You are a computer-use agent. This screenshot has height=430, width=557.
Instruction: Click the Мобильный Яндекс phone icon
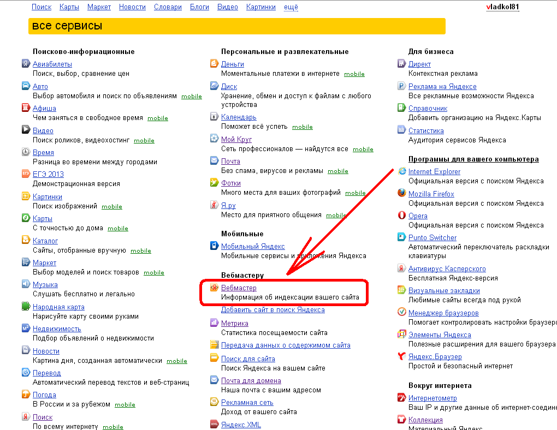214,246
